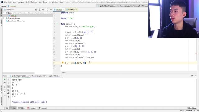Screen dimensions: 199x112
Task: Open the Git menu
Action: 49,2
